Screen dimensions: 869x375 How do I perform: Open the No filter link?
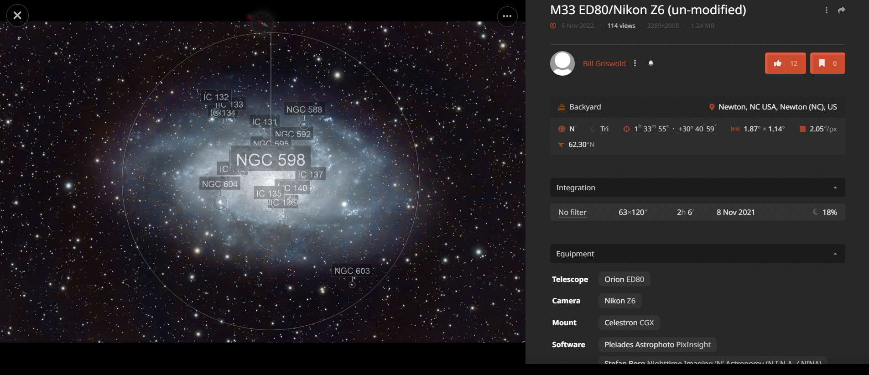[x=572, y=212]
